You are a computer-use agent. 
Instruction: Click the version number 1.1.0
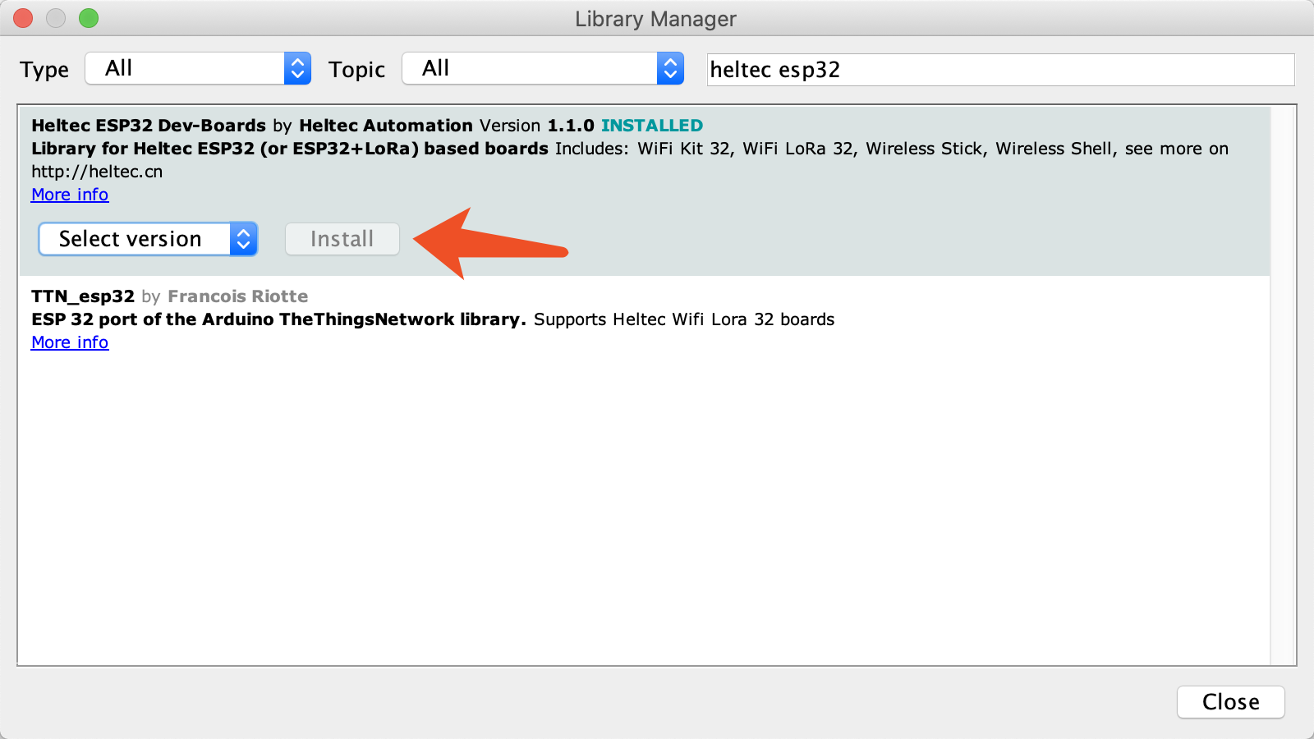pos(571,126)
